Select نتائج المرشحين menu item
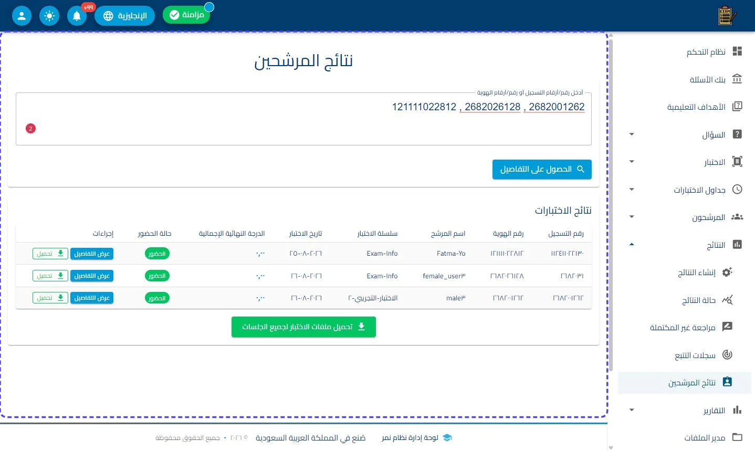755x451 pixels. point(685,383)
